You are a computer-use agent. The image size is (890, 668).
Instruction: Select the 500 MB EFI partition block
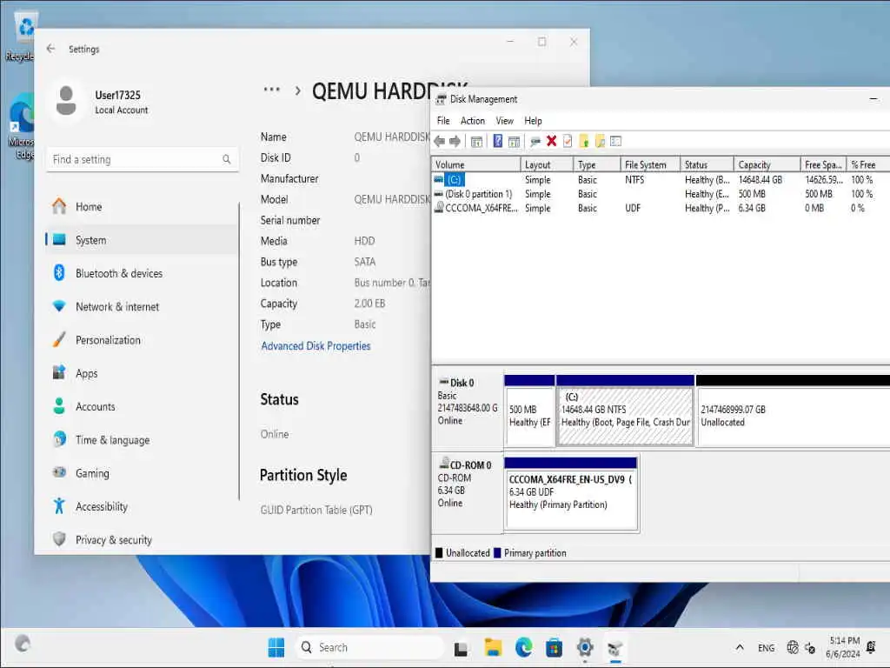click(529, 411)
